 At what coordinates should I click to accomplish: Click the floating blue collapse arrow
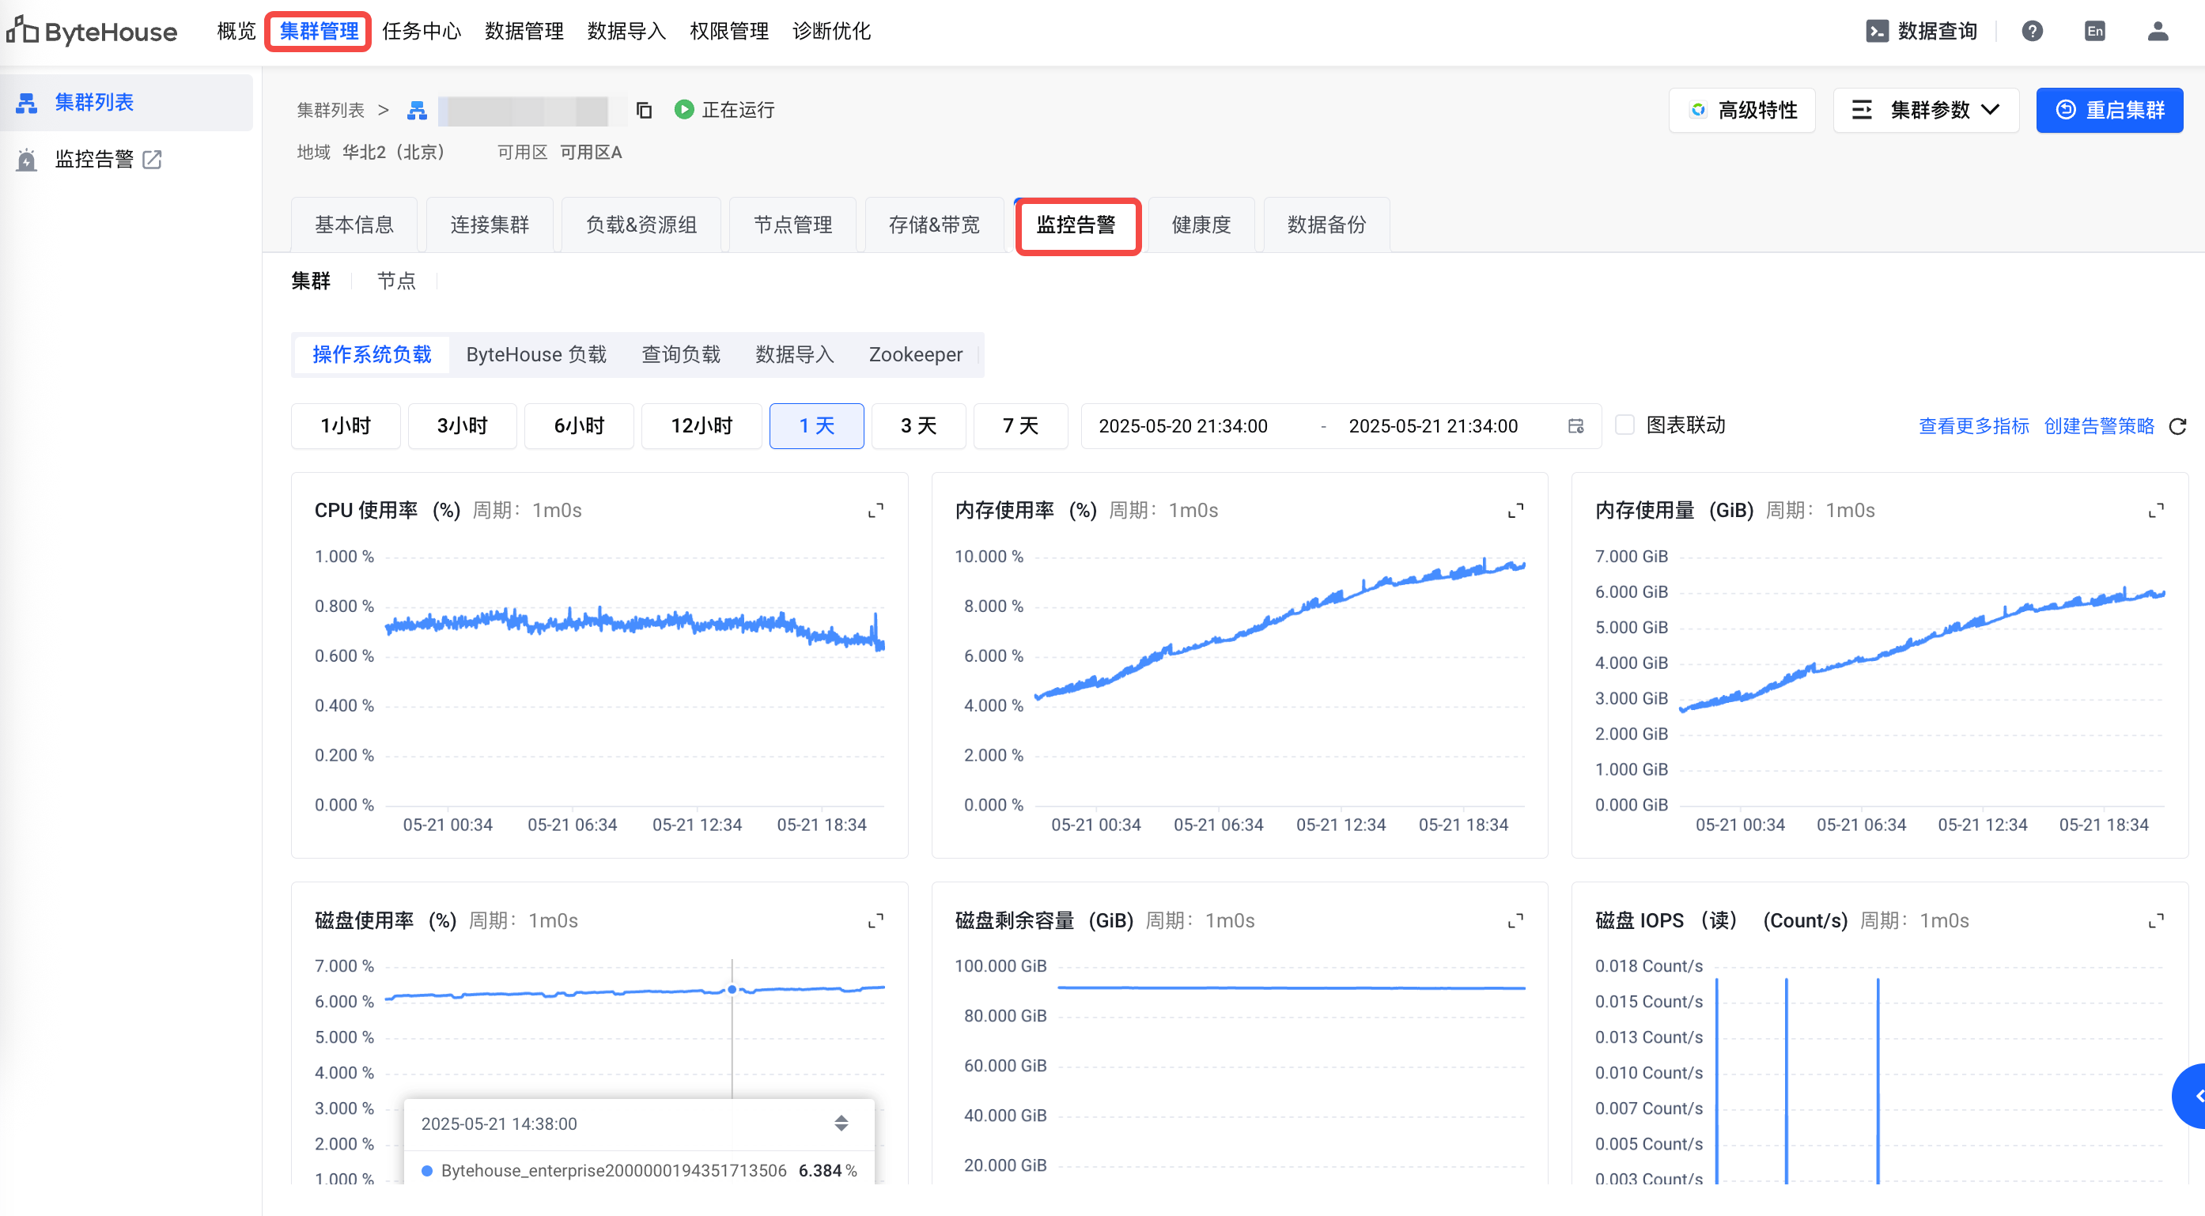point(2192,1096)
